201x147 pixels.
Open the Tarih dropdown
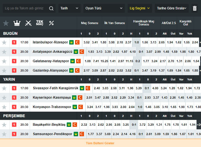(69, 8)
